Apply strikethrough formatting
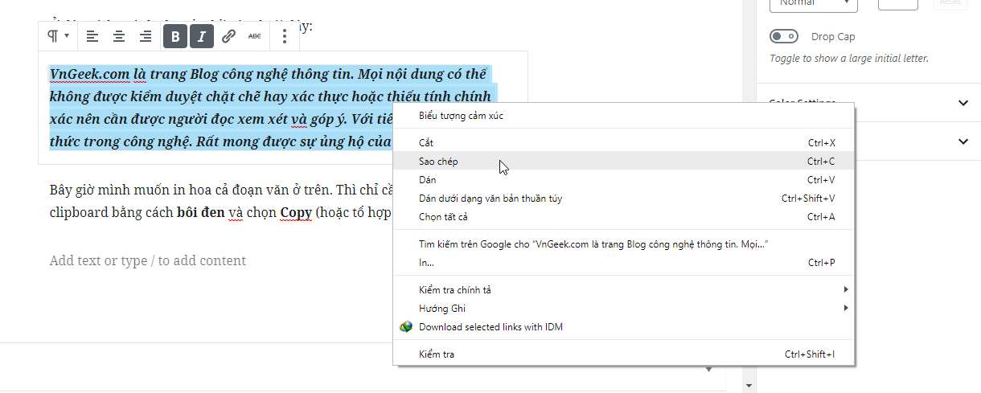 [x=255, y=36]
